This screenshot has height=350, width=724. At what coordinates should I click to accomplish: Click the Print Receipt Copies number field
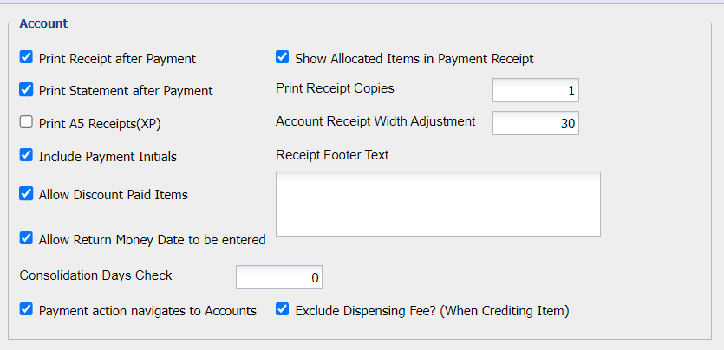coord(535,90)
